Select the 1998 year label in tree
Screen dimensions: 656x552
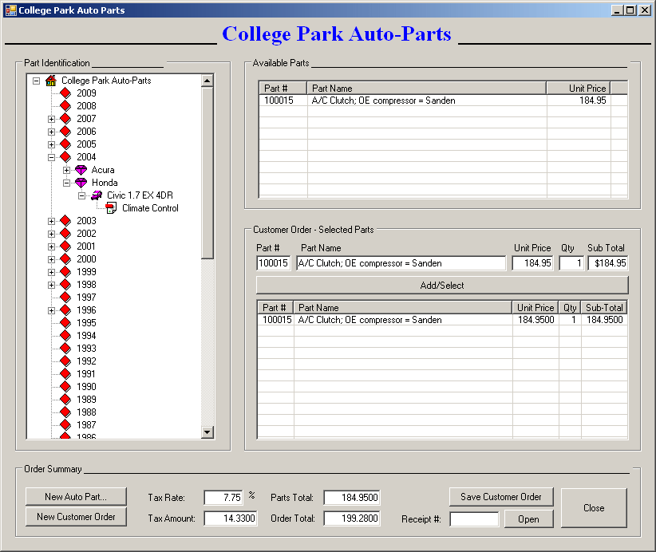(86, 284)
